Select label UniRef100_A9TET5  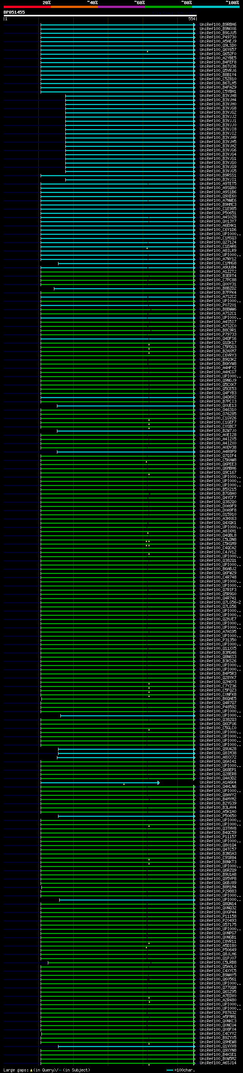pyautogui.click(x=218, y=184)
